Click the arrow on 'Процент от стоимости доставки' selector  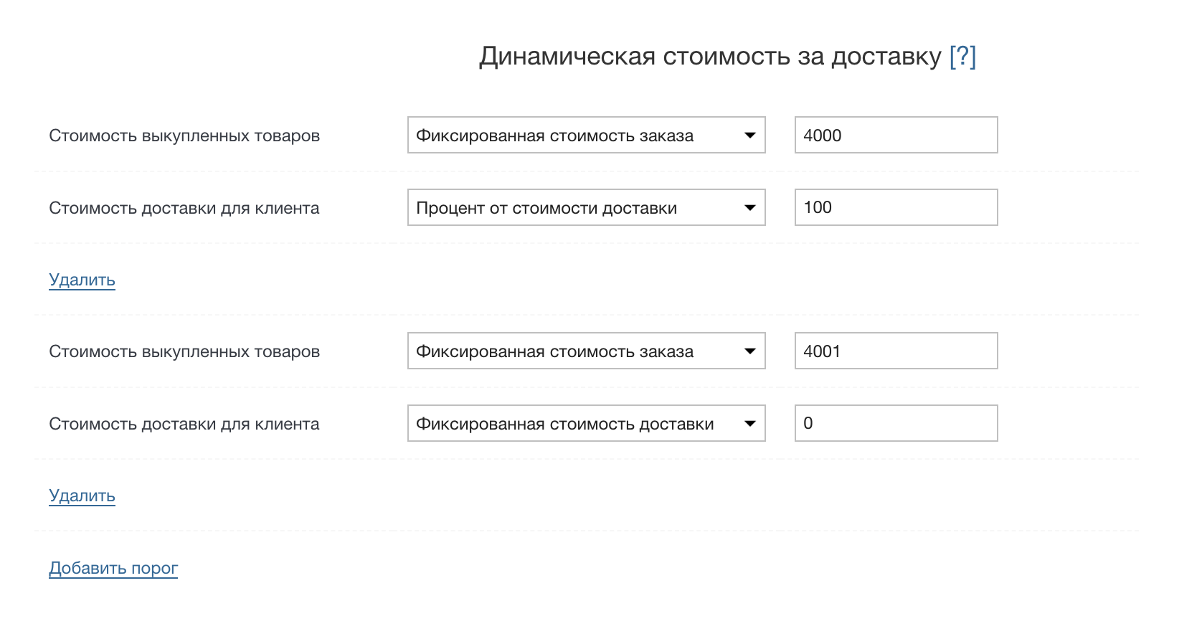tap(750, 207)
